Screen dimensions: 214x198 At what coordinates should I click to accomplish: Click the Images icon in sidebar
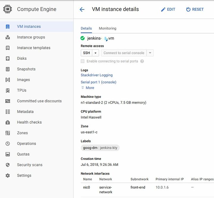point(8,80)
